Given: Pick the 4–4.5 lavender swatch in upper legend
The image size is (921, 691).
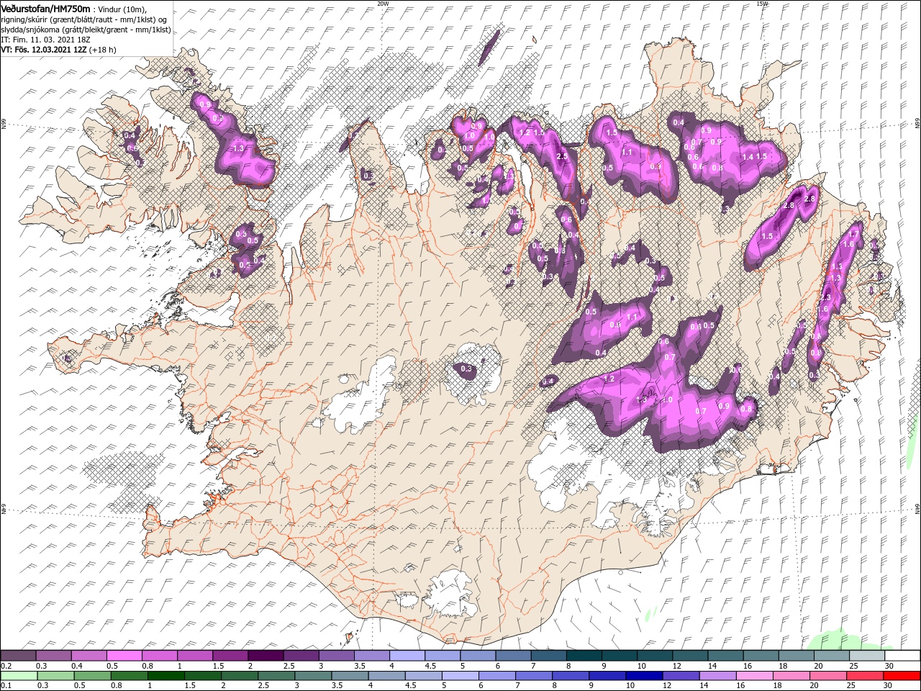Looking at the screenshot, I should 407,656.
